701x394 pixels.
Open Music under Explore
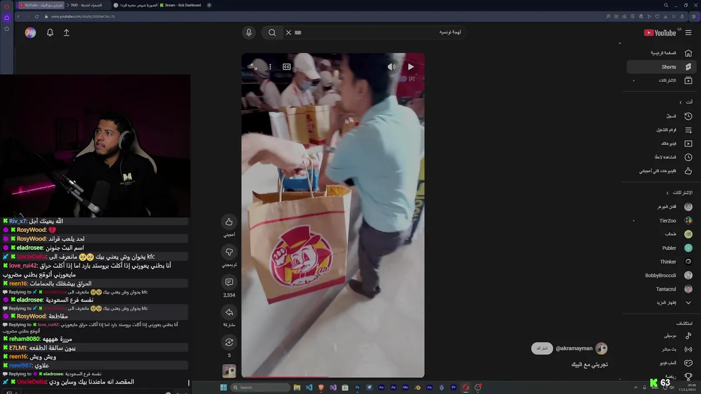pyautogui.click(x=661, y=335)
